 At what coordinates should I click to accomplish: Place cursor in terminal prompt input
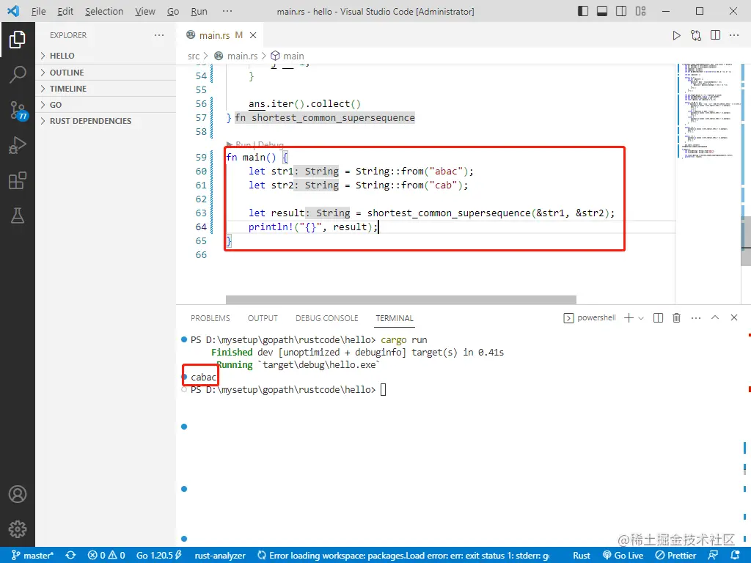(x=383, y=390)
